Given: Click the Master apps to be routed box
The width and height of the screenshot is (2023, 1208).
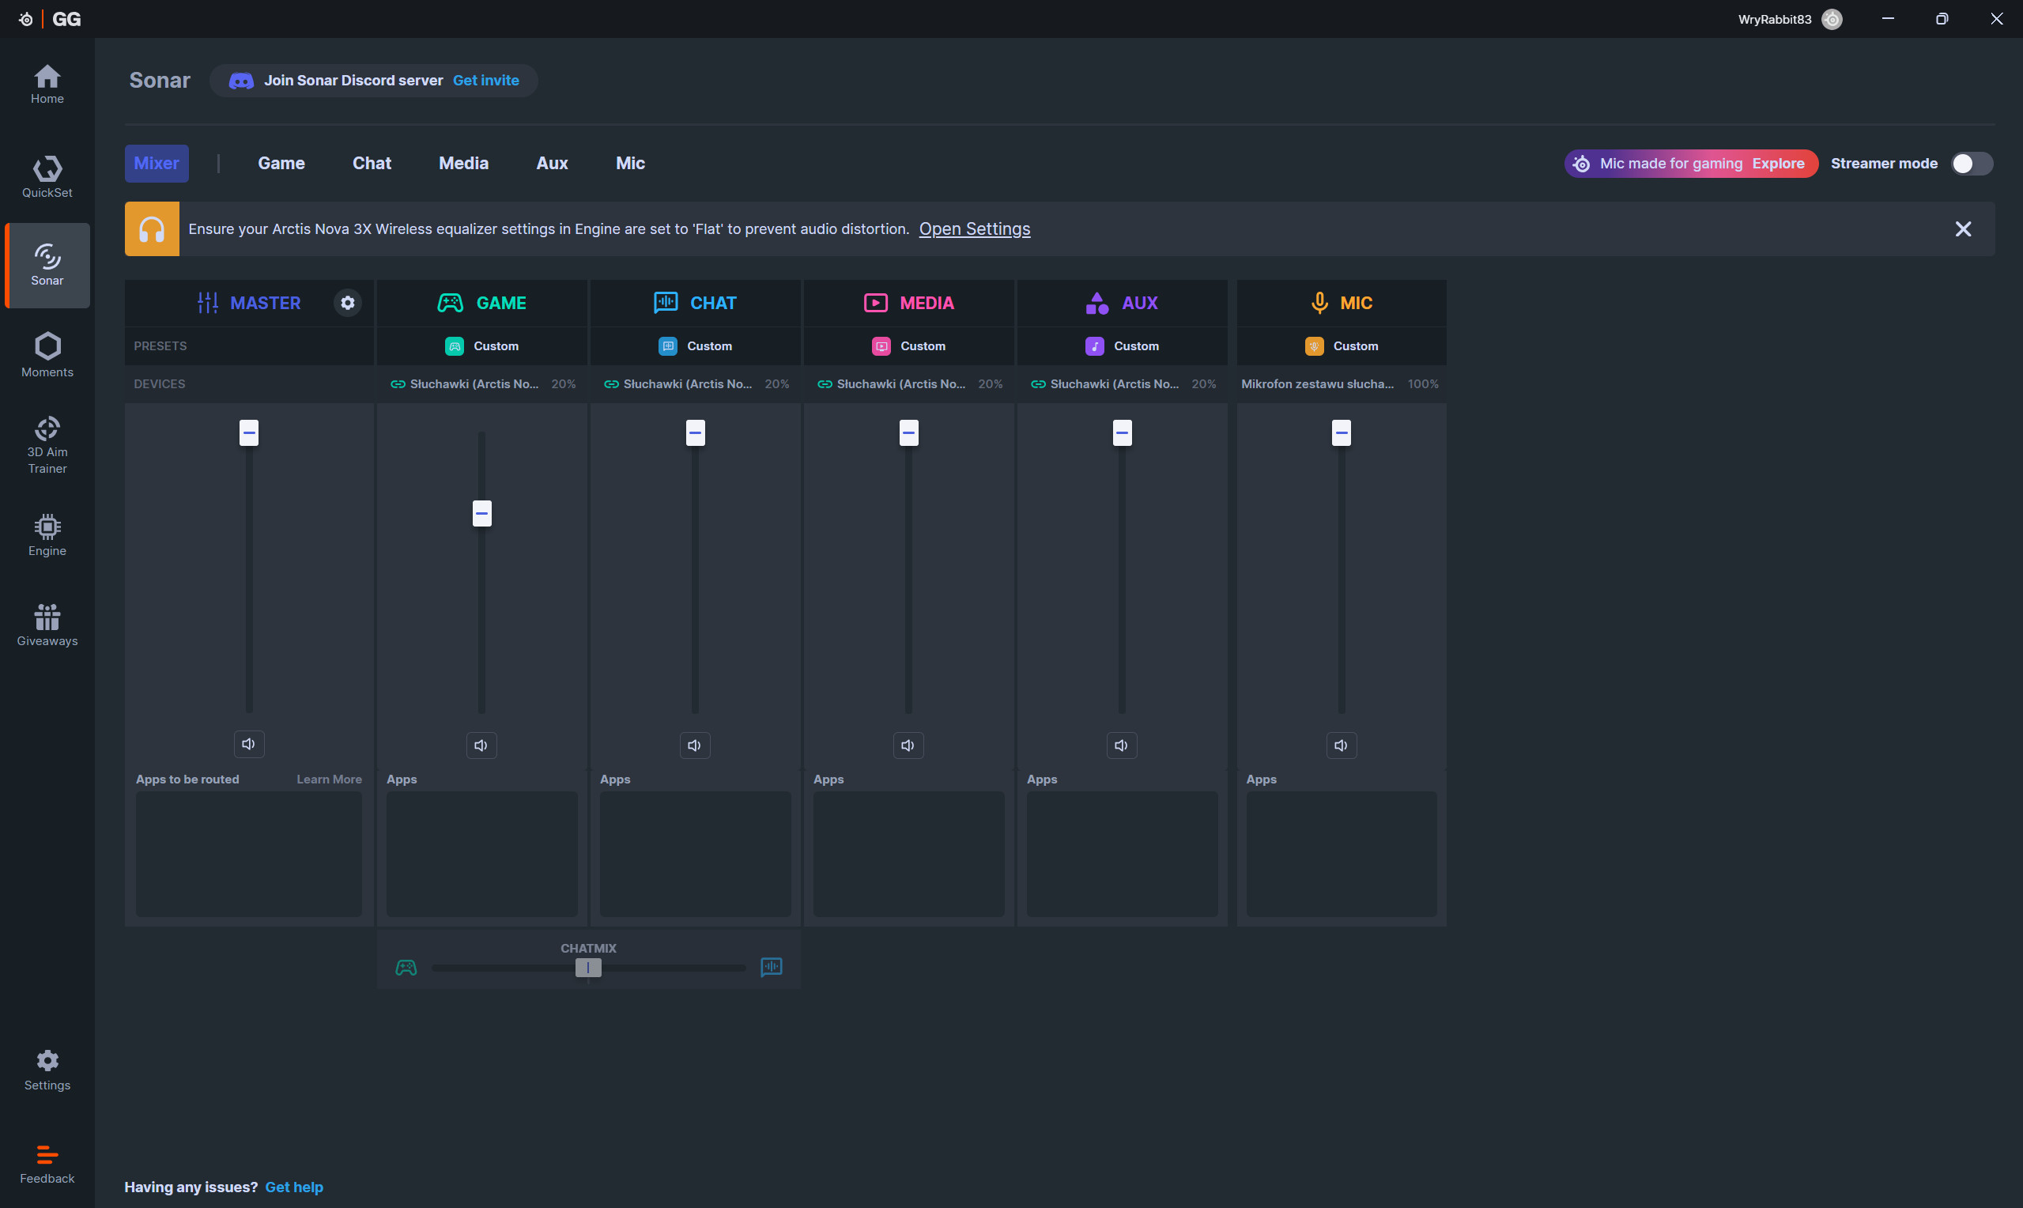Looking at the screenshot, I should pyautogui.click(x=249, y=855).
